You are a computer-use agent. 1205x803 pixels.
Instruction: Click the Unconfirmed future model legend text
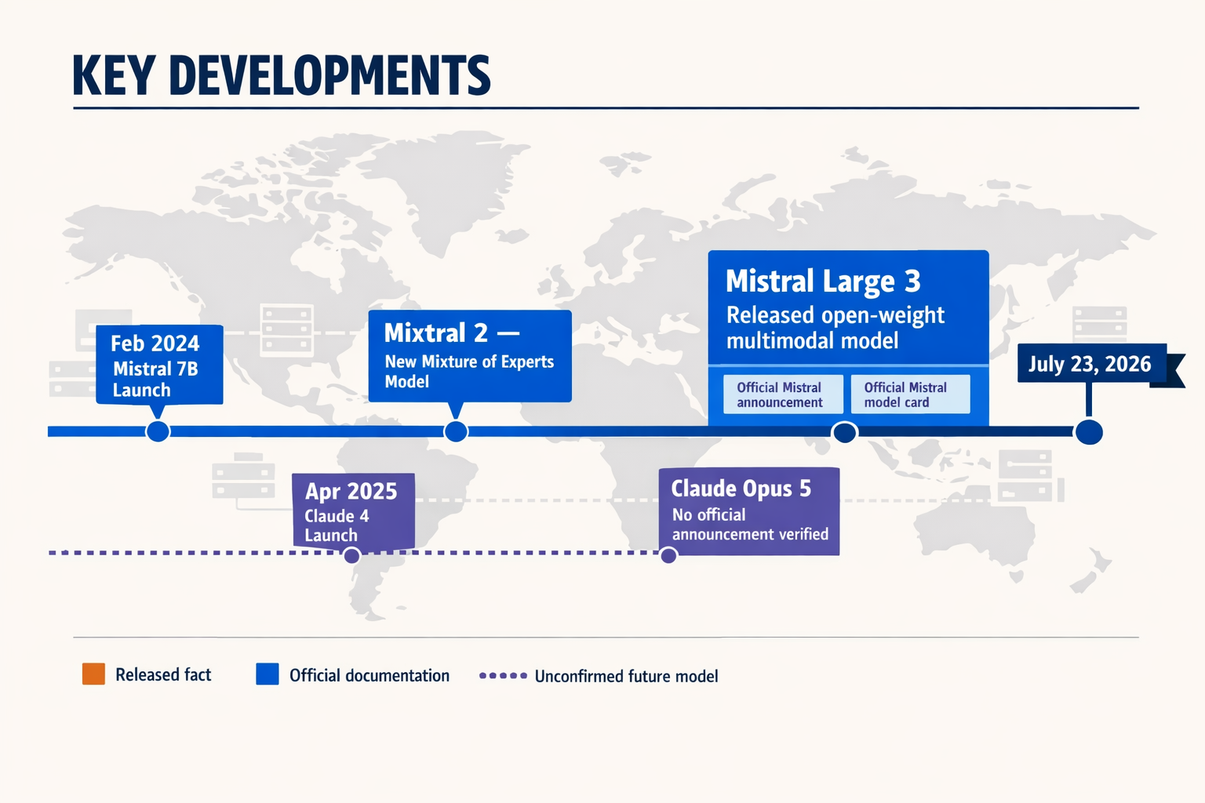coord(627,676)
